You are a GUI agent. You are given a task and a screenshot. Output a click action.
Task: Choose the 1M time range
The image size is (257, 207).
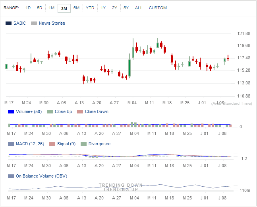[52, 8]
